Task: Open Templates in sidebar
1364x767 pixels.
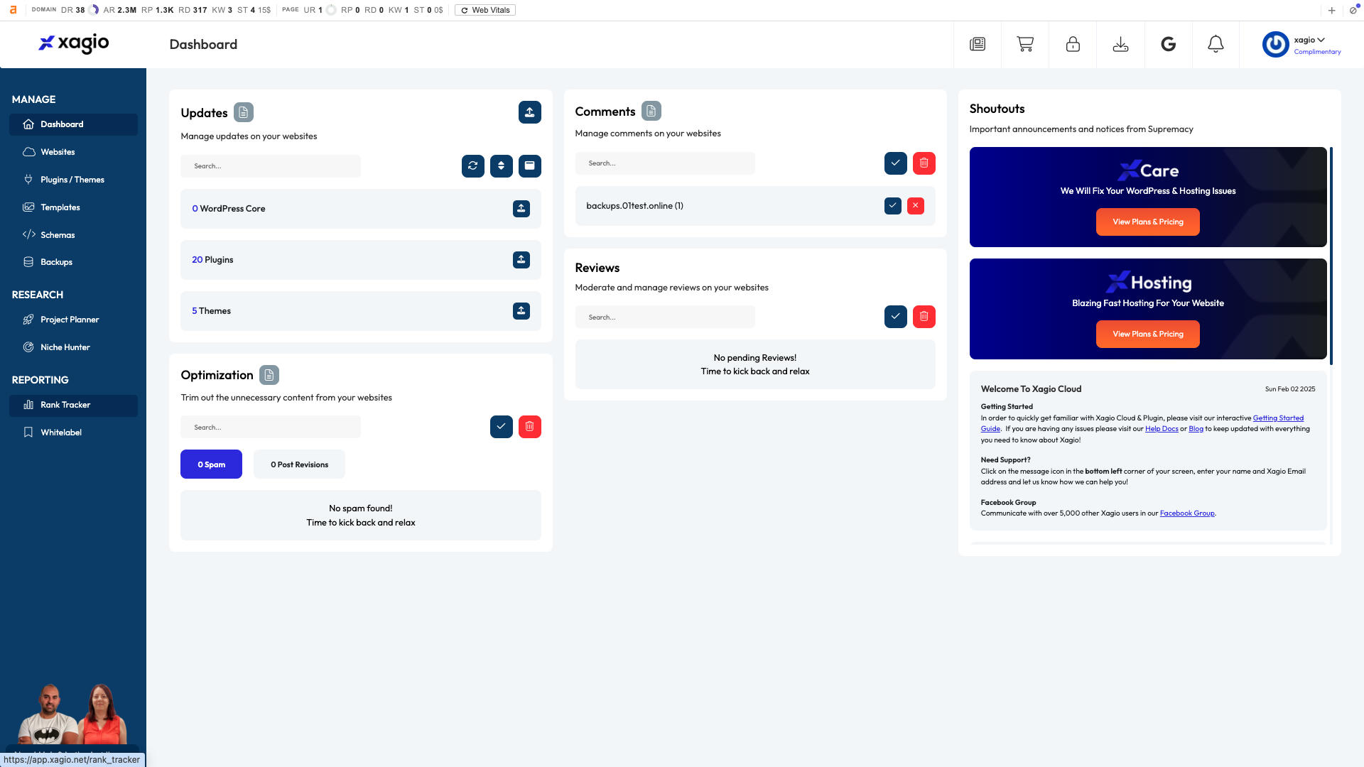Action: click(x=73, y=207)
